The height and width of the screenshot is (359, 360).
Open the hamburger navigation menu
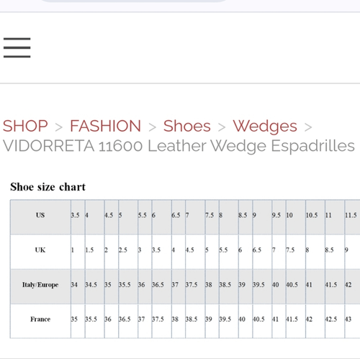[x=17, y=47]
